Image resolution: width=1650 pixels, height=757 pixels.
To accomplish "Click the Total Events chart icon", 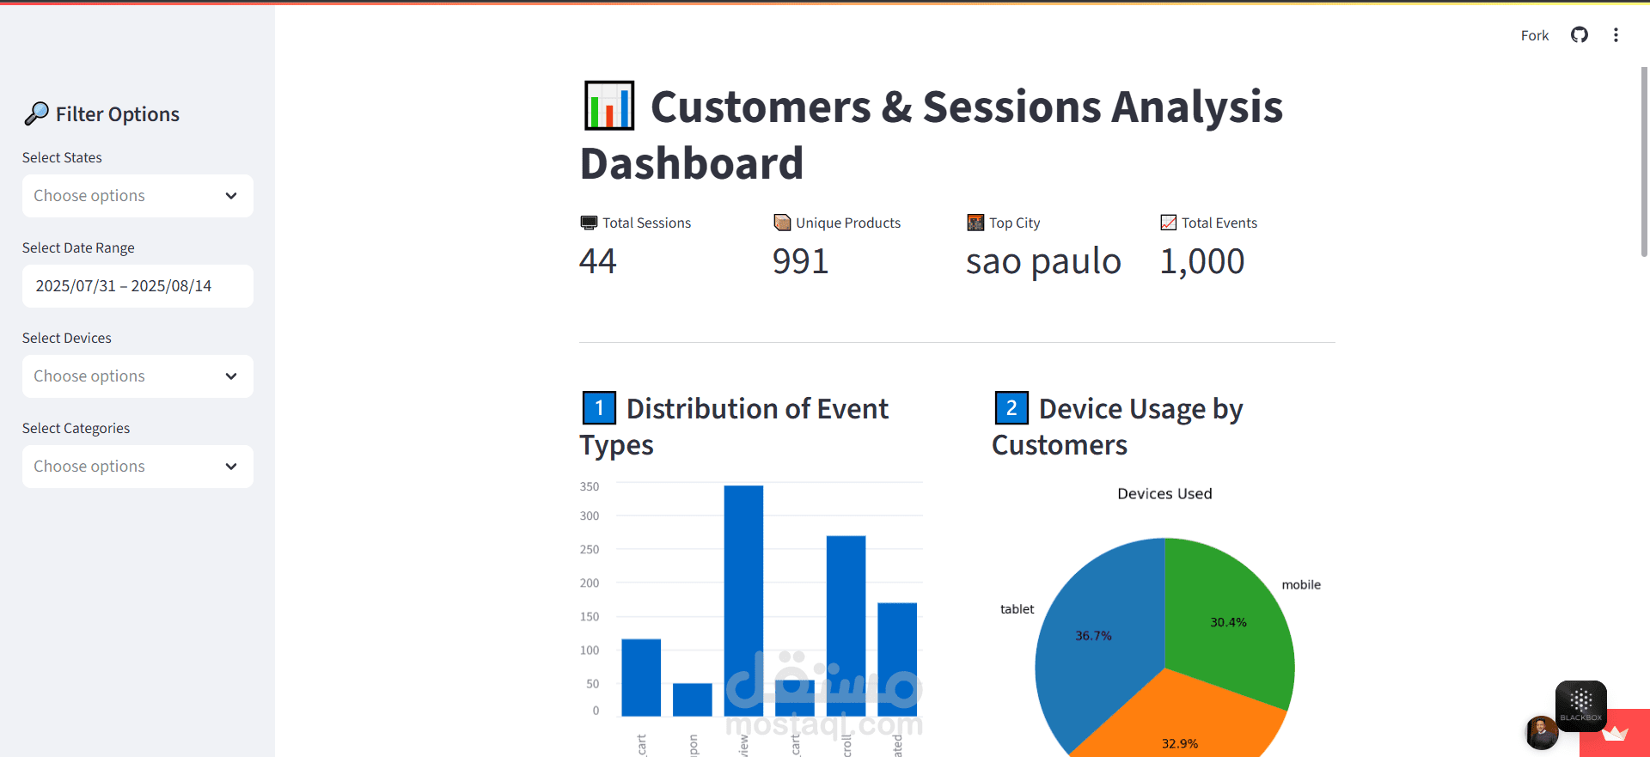I will pyautogui.click(x=1169, y=223).
